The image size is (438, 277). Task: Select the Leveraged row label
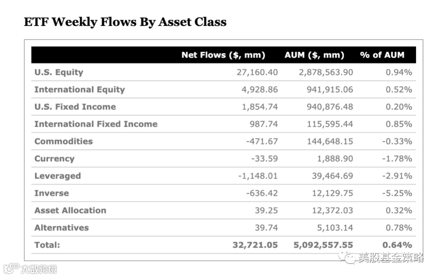[58, 176]
